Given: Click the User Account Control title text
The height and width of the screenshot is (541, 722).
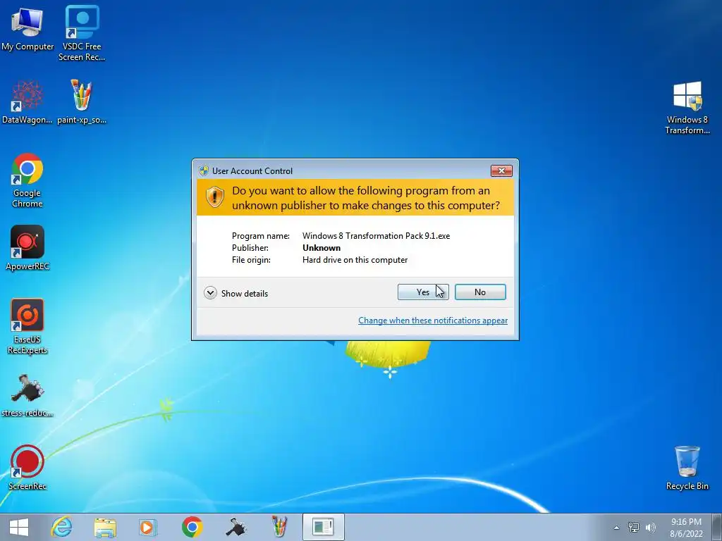Looking at the screenshot, I should coord(252,170).
